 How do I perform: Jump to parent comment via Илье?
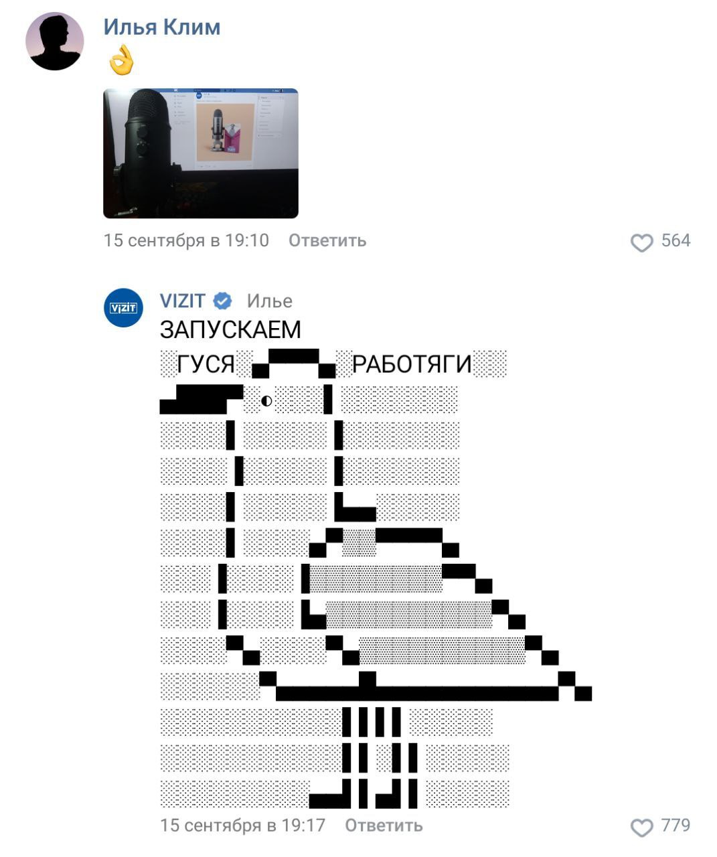269,301
